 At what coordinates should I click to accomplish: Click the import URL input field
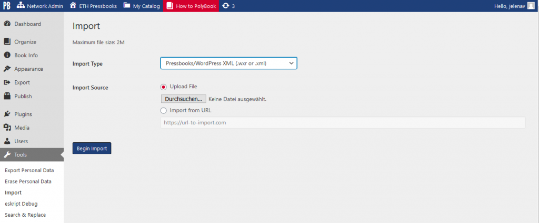click(343, 123)
